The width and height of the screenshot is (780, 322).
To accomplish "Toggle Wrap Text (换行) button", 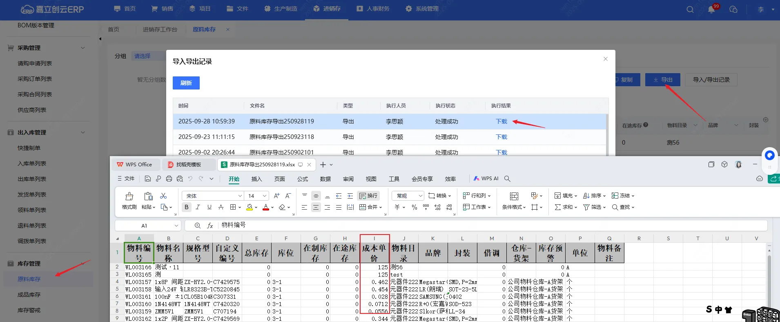I will 368,196.
